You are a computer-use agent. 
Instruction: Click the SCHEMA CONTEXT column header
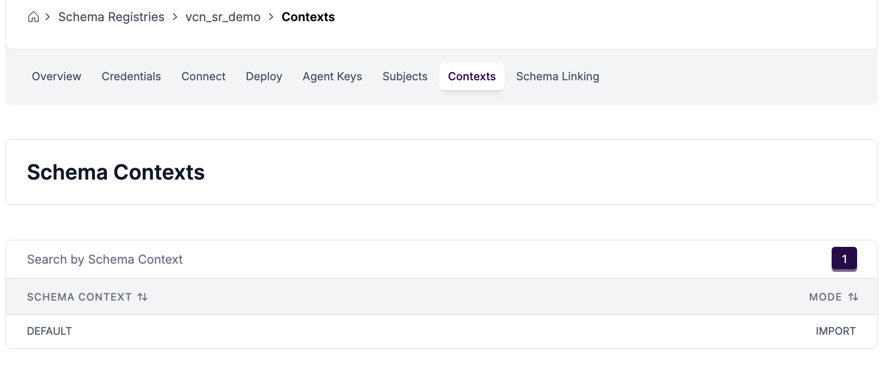(79, 297)
